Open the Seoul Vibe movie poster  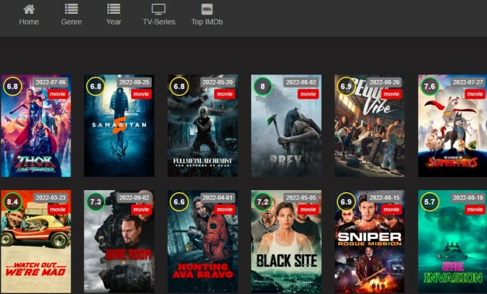(369, 126)
